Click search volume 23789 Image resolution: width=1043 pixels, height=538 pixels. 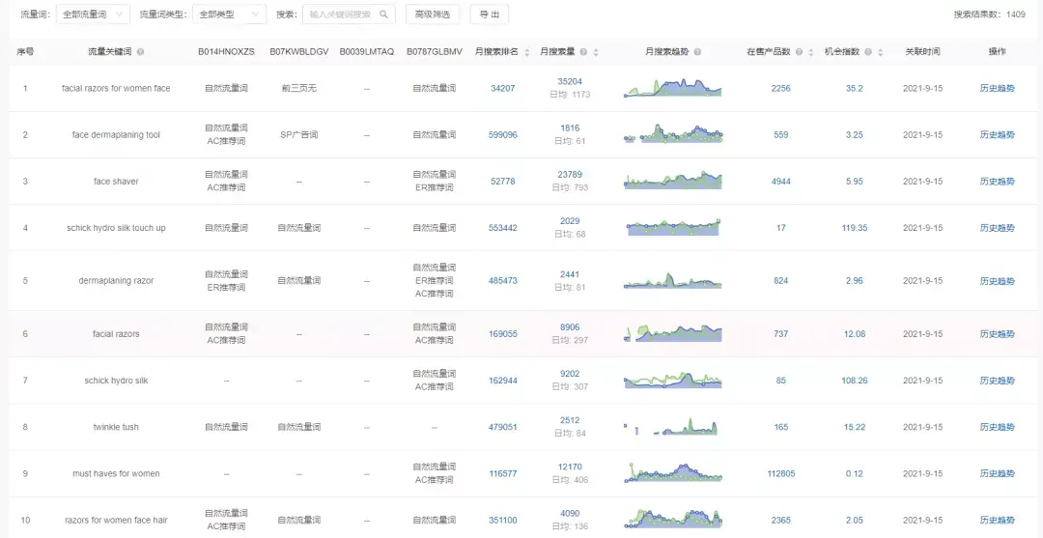[570, 174]
